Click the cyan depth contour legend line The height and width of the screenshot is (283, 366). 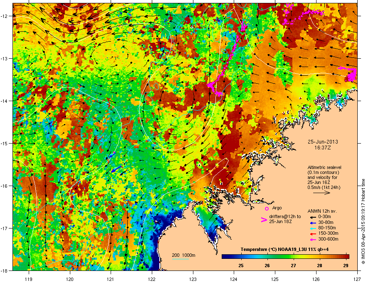(x=180, y=259)
